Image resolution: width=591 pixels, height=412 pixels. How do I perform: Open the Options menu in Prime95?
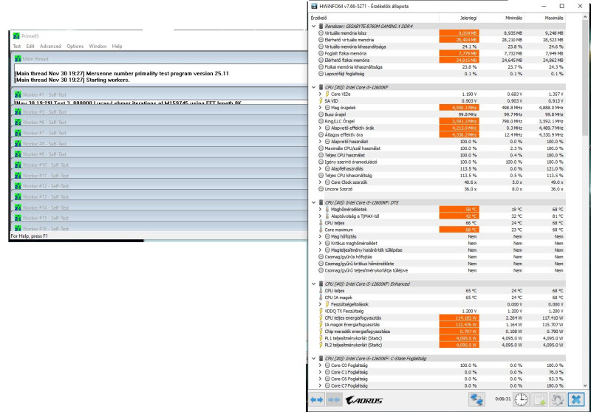[75, 46]
